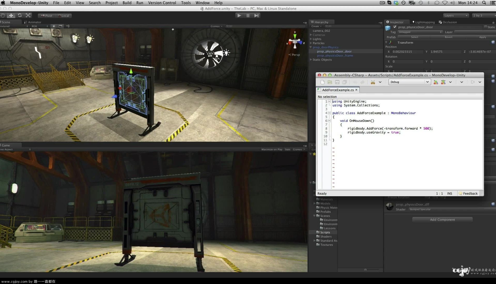Viewport: 496px width, 284px height.
Task: Toggle scene lighting with the sun icon
Action: [x=54, y=26]
